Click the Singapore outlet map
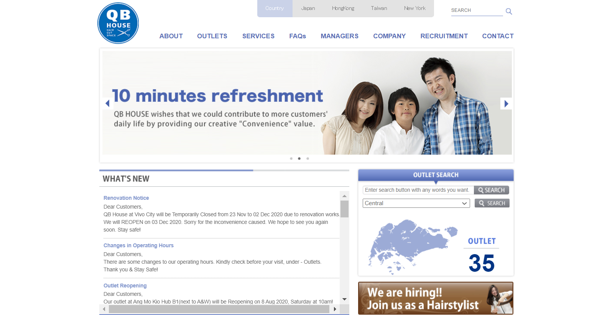This screenshot has height=315, width=615. pos(413,246)
